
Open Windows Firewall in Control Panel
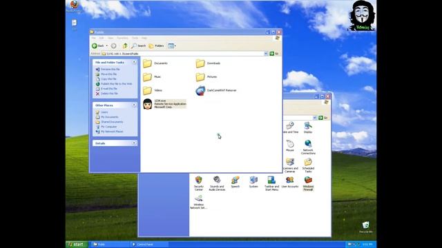308,184
